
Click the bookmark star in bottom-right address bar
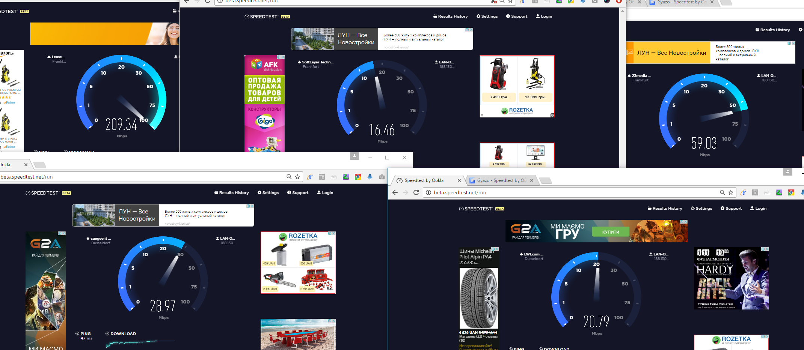click(x=731, y=192)
